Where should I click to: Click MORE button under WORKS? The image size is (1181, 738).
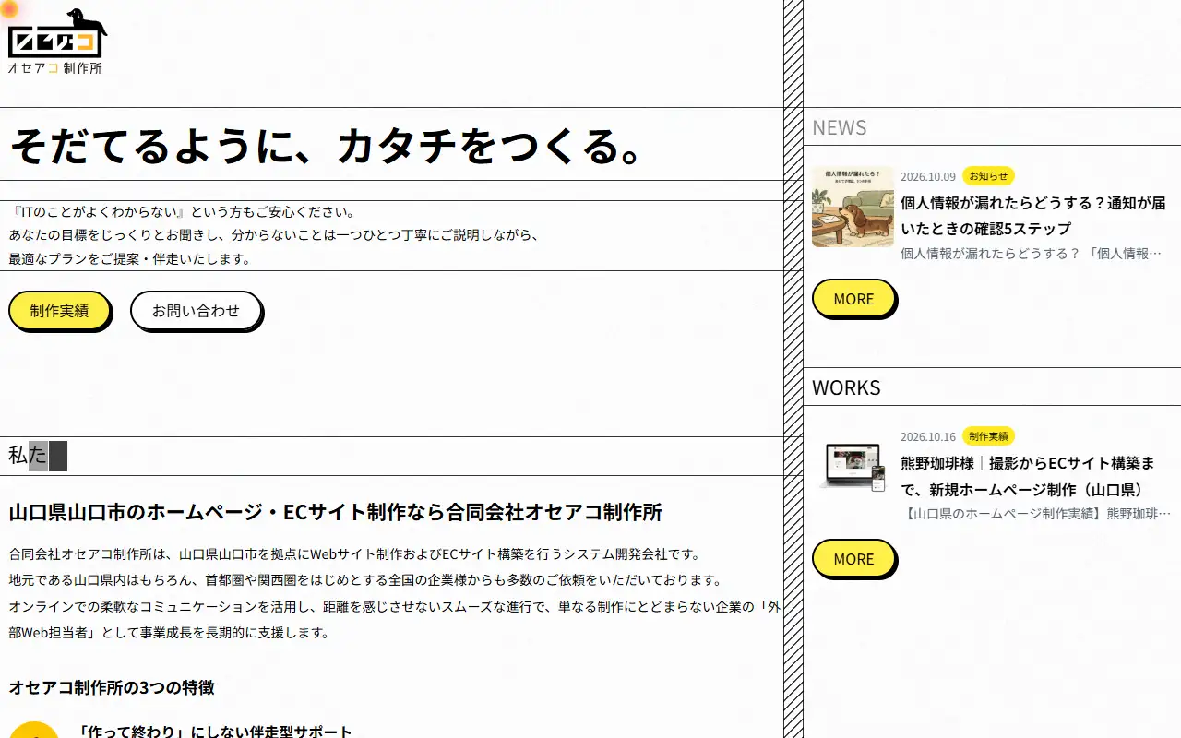click(x=853, y=559)
